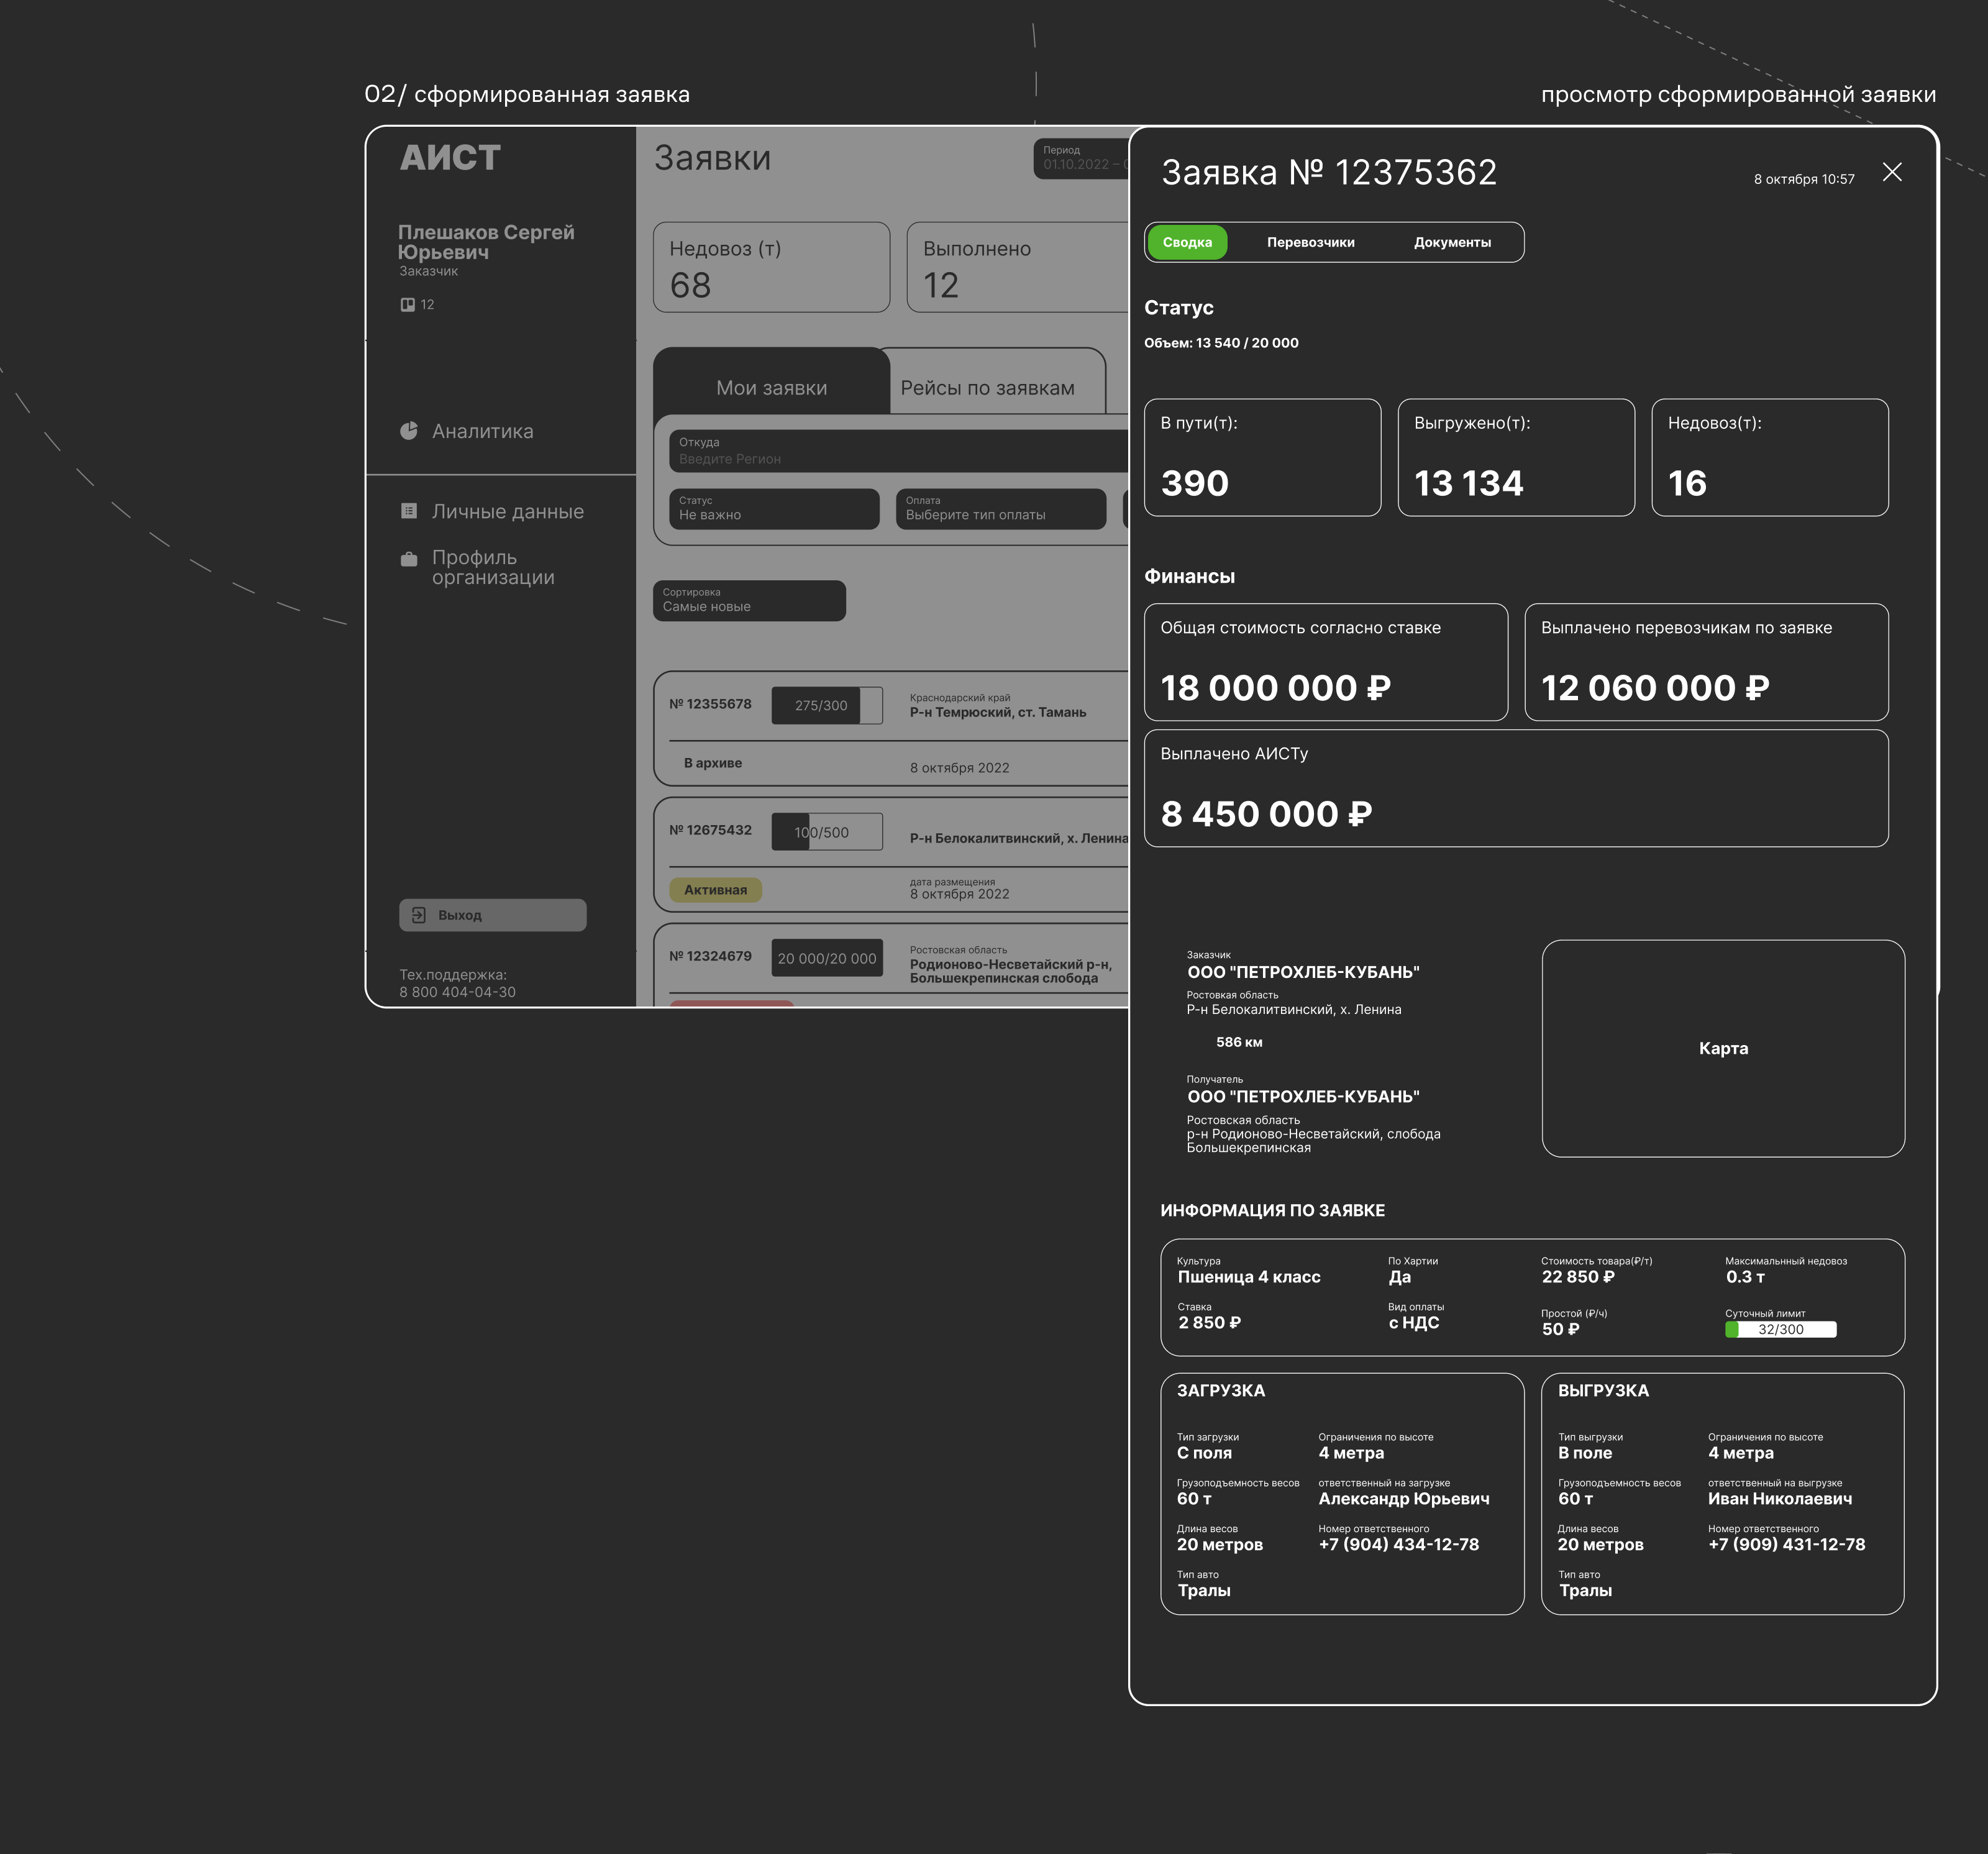The height and width of the screenshot is (1854, 1988).
Task: Open the Оплата payment type dropdown
Action: pyautogui.click(x=1000, y=508)
